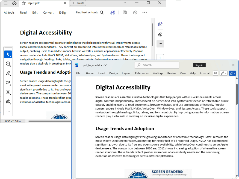Click Usage Trends and Adoption heading in Word
This screenshot has height=179, width=239.
click(x=125, y=128)
